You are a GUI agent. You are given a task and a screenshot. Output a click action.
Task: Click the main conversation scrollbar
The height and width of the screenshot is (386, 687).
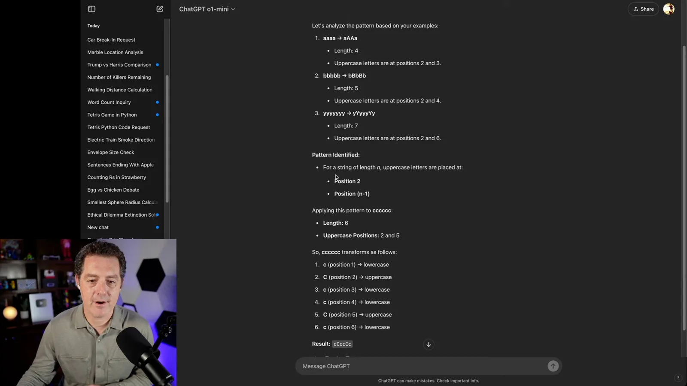tap(684, 188)
